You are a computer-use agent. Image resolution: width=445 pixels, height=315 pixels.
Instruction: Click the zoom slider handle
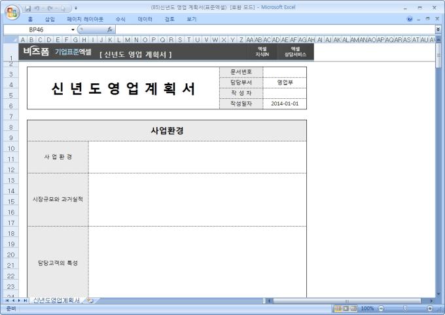(405, 308)
